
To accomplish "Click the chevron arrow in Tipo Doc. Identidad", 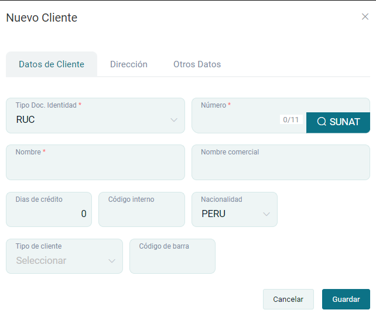I will pyautogui.click(x=174, y=120).
